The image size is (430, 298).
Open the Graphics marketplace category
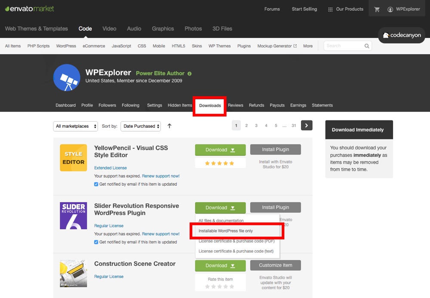(163, 28)
